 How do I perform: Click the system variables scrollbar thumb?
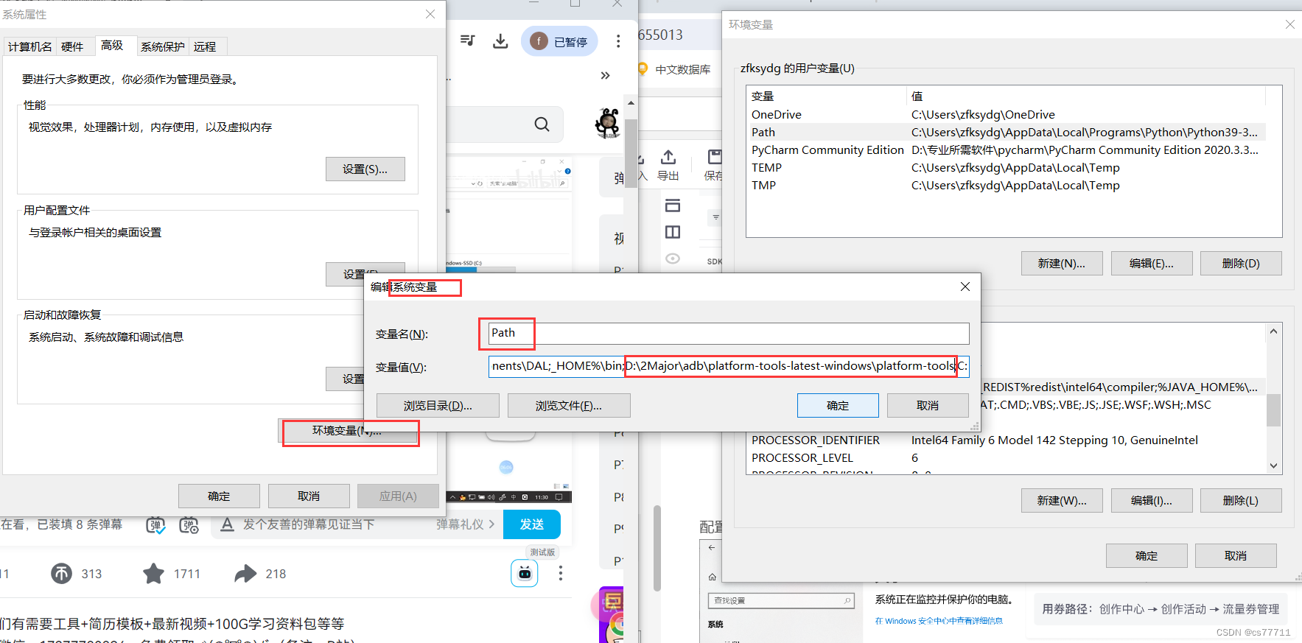[x=1273, y=410]
